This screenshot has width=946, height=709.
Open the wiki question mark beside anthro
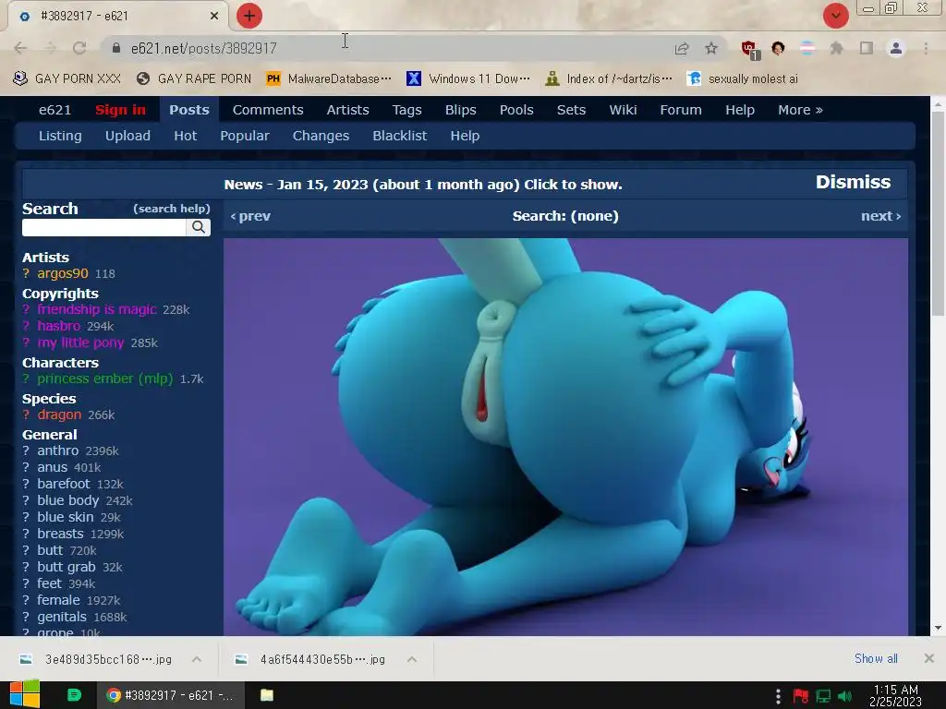coord(26,451)
